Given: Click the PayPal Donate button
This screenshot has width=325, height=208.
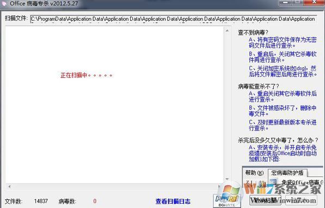Looking at the screenshot, I should pyautogui.click(x=227, y=200).
